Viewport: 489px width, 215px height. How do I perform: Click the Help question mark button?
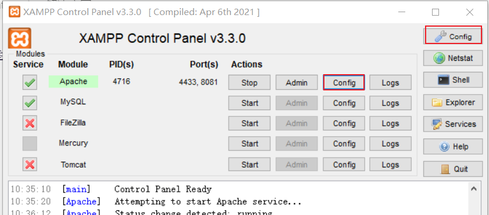point(453,147)
